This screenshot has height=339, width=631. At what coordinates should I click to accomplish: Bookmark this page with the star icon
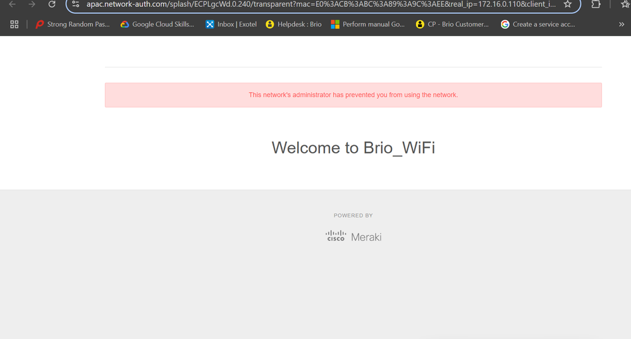(567, 4)
